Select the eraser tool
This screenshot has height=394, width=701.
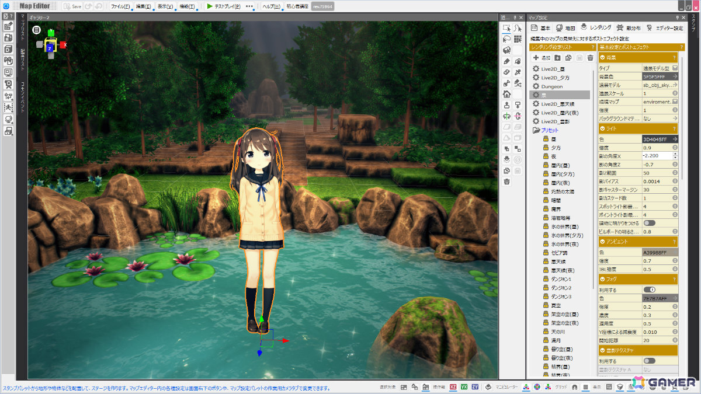point(506,72)
